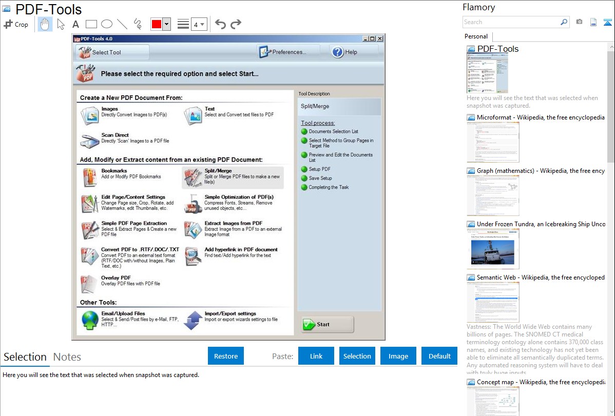
Task: Pick the rectangle drawing tool
Action: (91, 24)
